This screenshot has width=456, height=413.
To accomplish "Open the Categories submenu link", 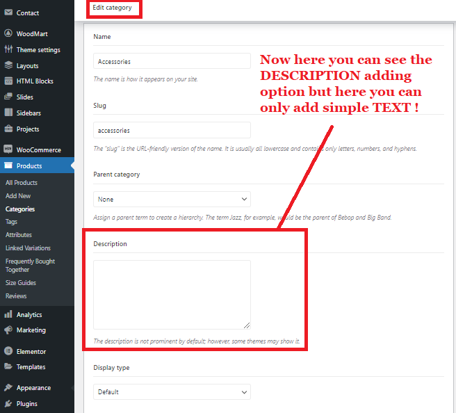I will pos(20,209).
